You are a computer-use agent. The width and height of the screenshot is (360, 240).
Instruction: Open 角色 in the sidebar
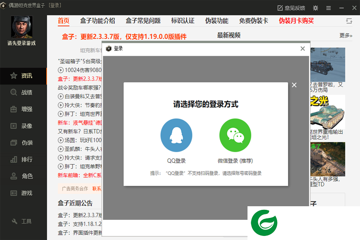(23, 176)
